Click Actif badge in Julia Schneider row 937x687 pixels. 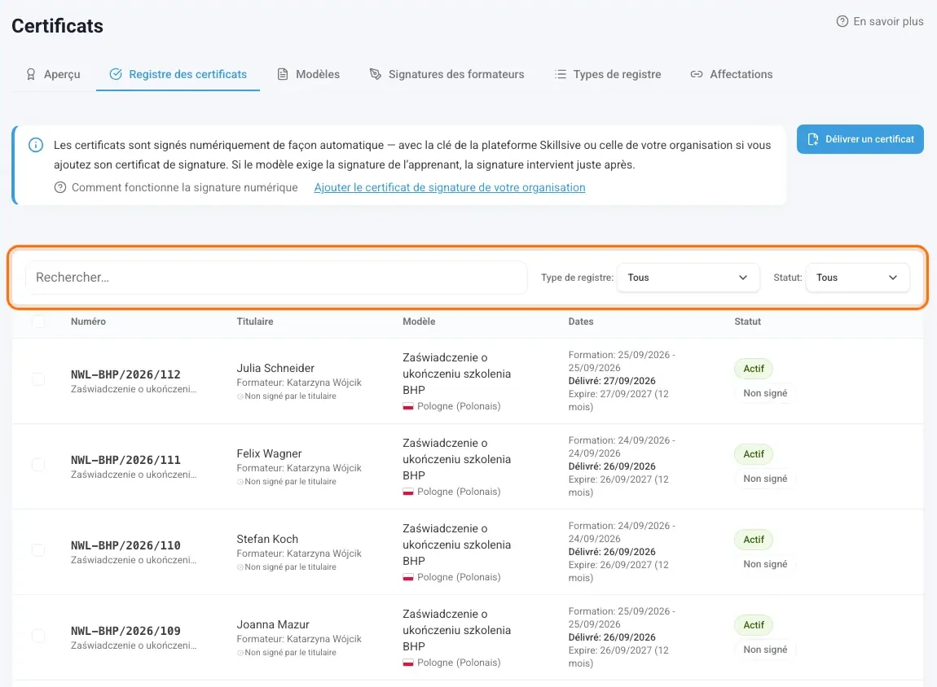tap(754, 369)
